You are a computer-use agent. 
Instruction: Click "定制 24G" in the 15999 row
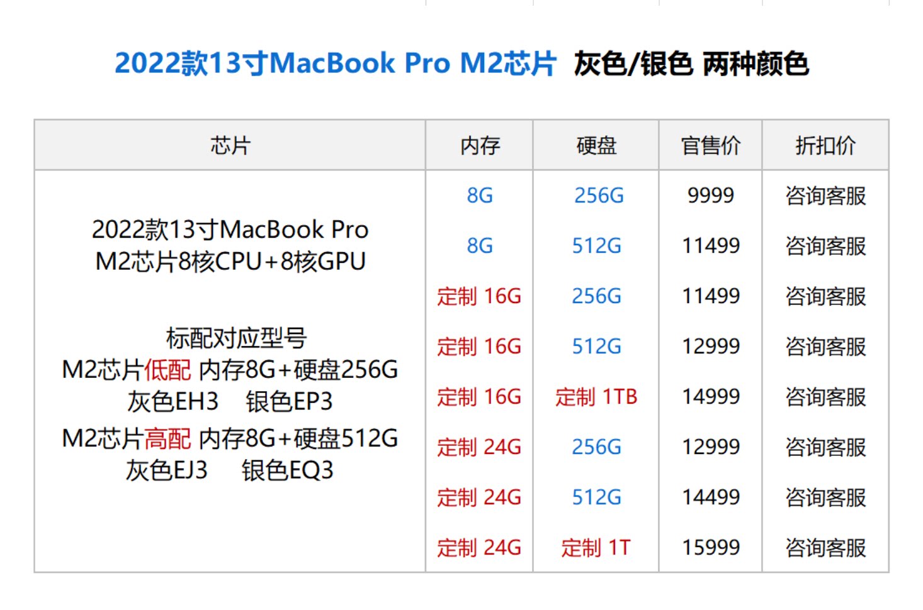pyautogui.click(x=479, y=548)
